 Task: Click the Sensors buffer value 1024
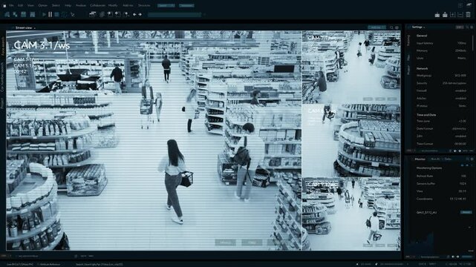pos(463,184)
